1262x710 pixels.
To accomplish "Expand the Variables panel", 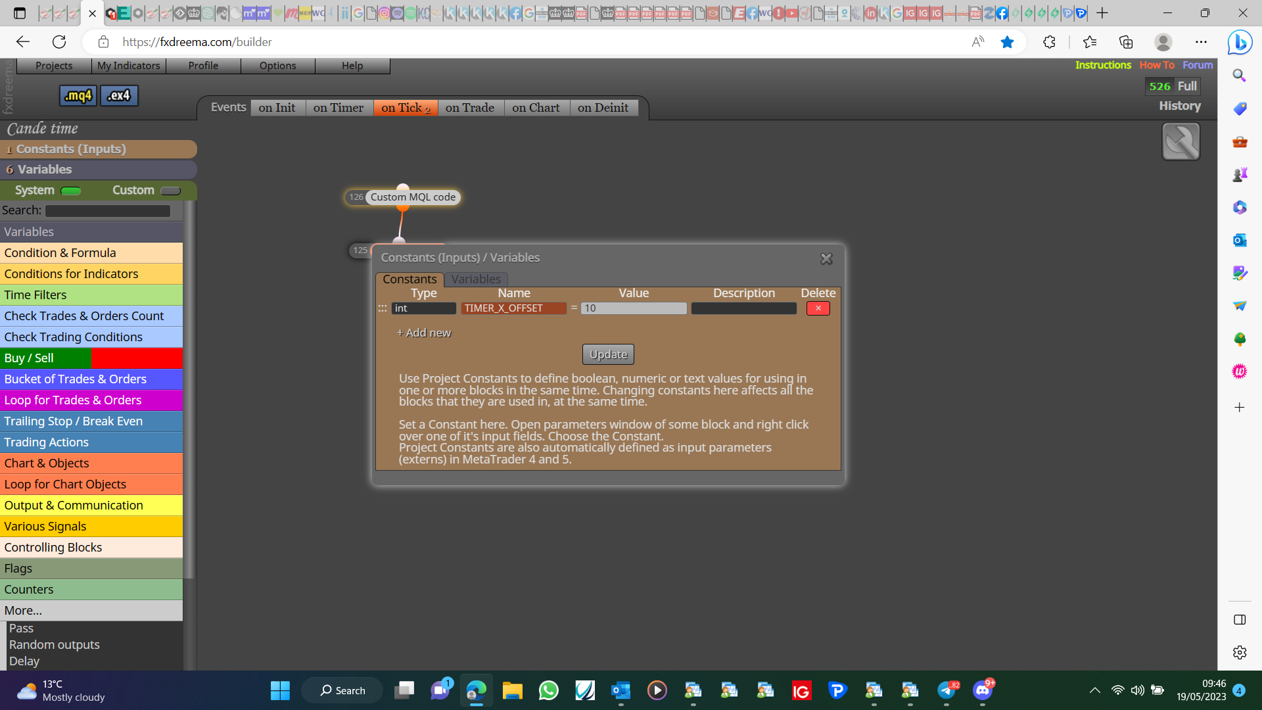I will click(99, 170).
